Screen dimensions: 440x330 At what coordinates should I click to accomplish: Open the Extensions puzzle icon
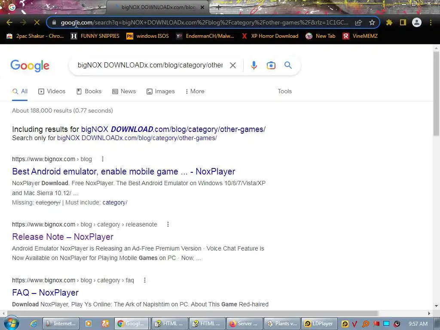click(x=389, y=22)
